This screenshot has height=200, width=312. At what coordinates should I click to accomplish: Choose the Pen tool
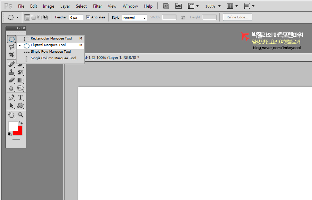[11, 97]
